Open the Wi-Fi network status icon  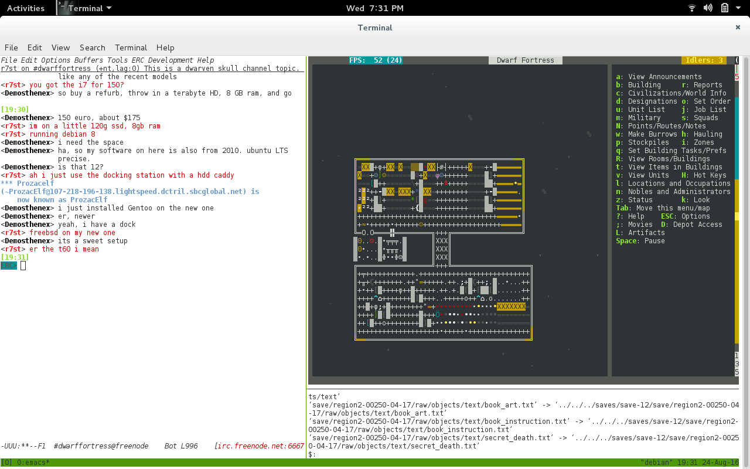691,8
